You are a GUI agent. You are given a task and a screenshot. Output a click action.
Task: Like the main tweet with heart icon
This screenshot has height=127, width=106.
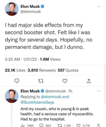pos(65,81)
